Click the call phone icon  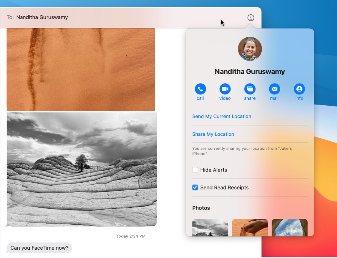click(x=200, y=89)
